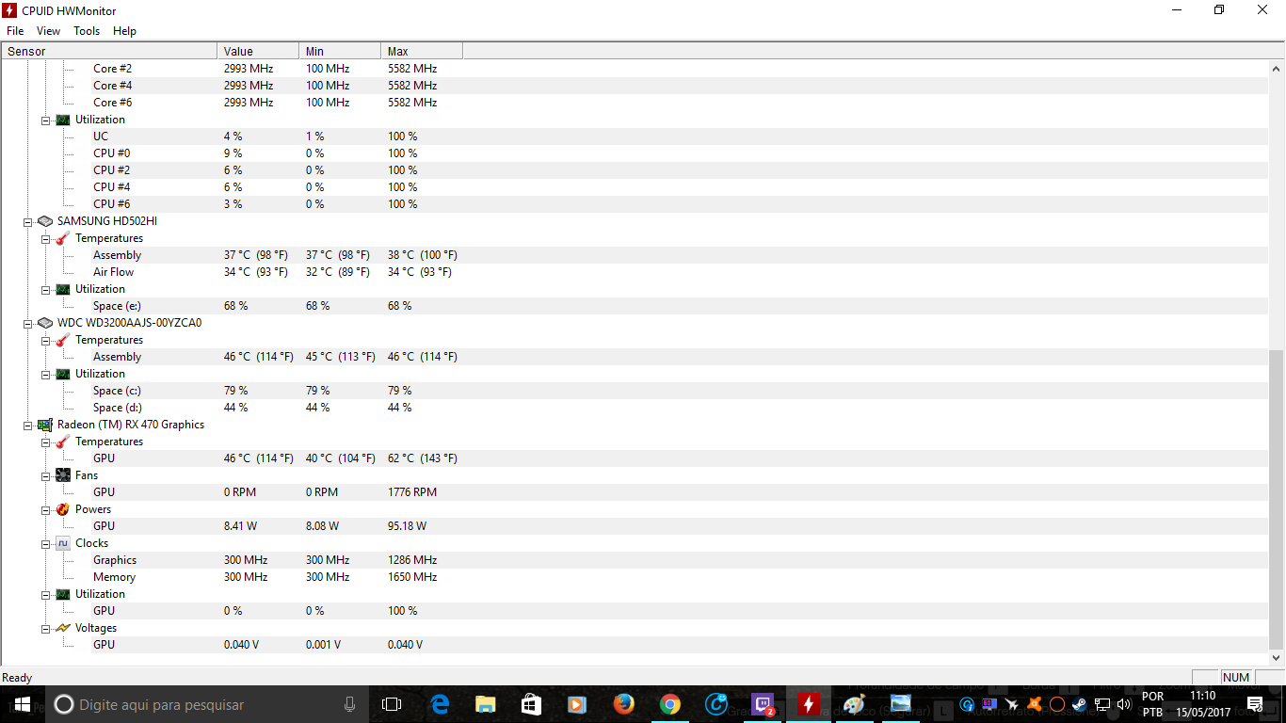Click the scrollbar down arrow

click(x=1277, y=657)
